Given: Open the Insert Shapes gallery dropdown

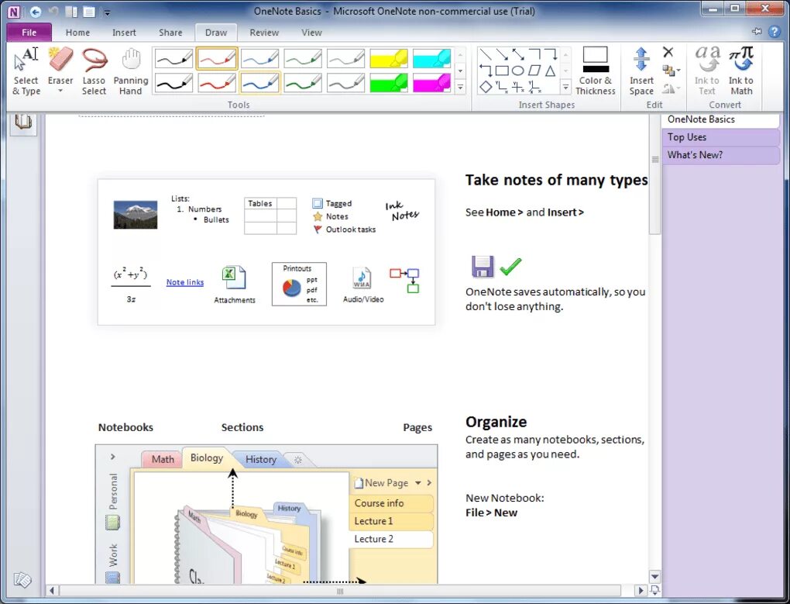Looking at the screenshot, I should tap(566, 87).
